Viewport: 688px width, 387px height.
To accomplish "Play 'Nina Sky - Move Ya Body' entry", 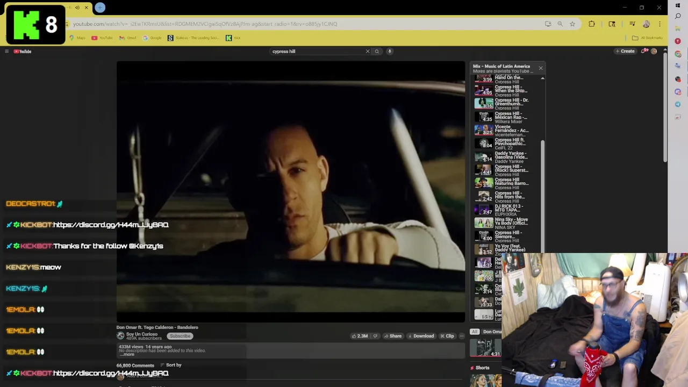I will coord(505,223).
